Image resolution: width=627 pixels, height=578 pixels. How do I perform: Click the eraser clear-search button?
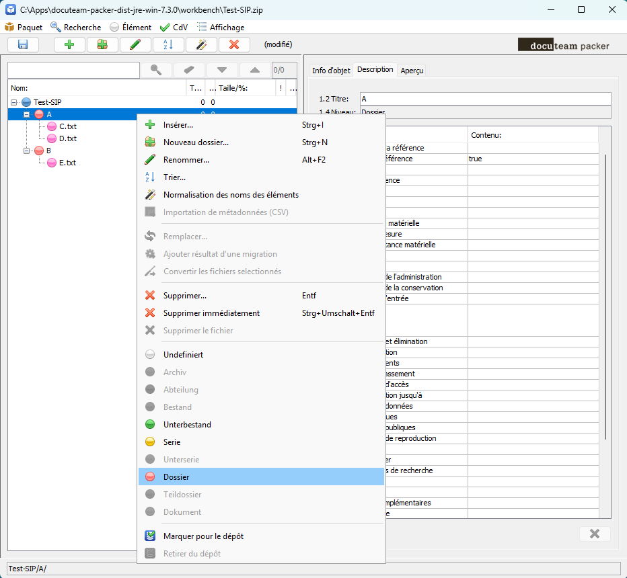point(189,70)
